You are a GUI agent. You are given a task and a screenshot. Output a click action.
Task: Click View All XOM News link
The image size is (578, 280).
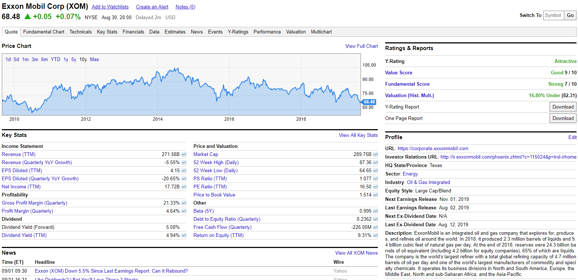tap(356, 253)
